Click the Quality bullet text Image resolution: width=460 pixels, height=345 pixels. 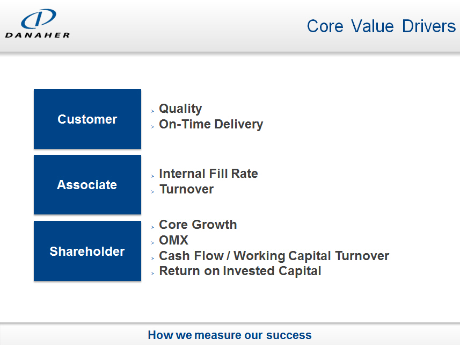pos(180,109)
